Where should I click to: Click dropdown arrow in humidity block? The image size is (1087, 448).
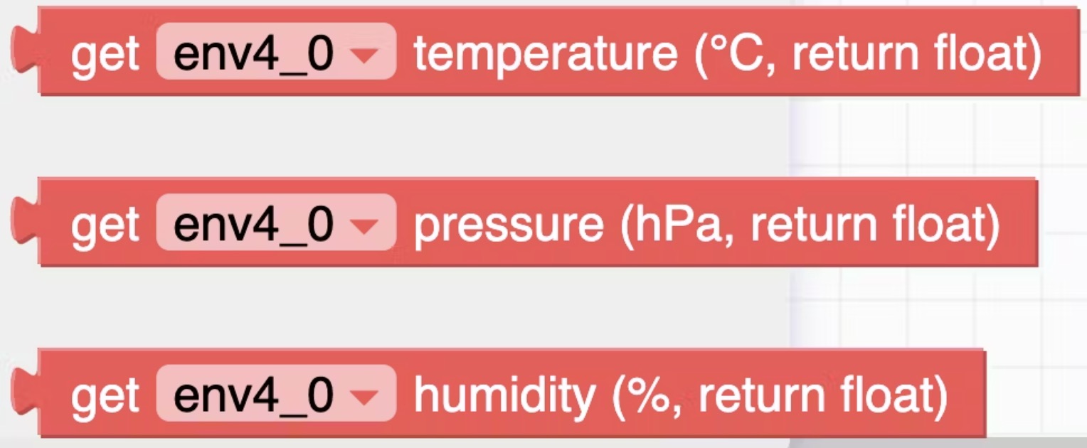click(366, 396)
